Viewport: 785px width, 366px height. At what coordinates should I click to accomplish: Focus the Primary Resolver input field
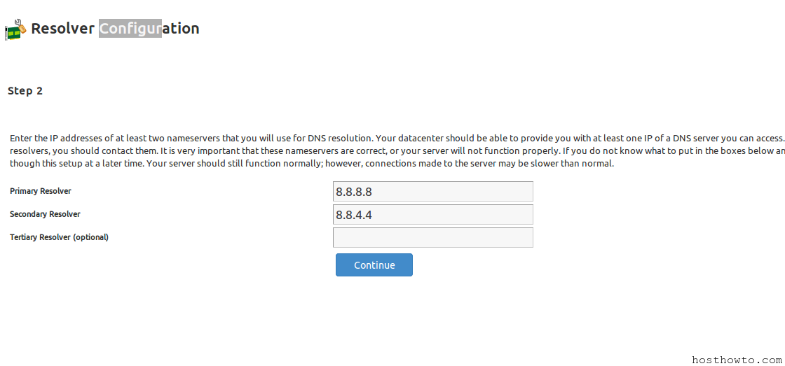tap(432, 192)
